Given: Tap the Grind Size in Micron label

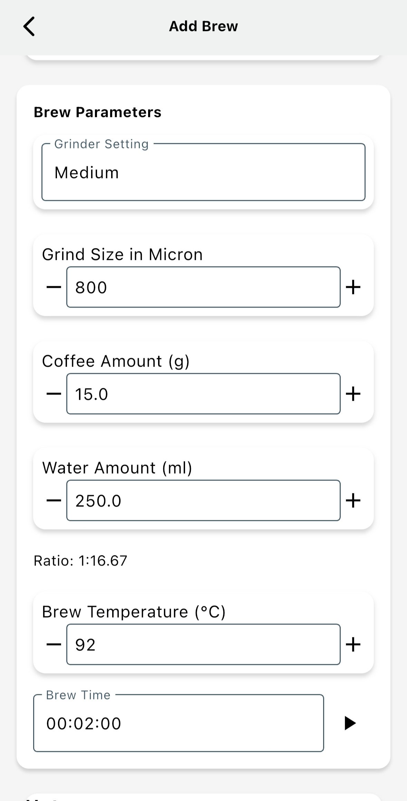Looking at the screenshot, I should 122,254.
